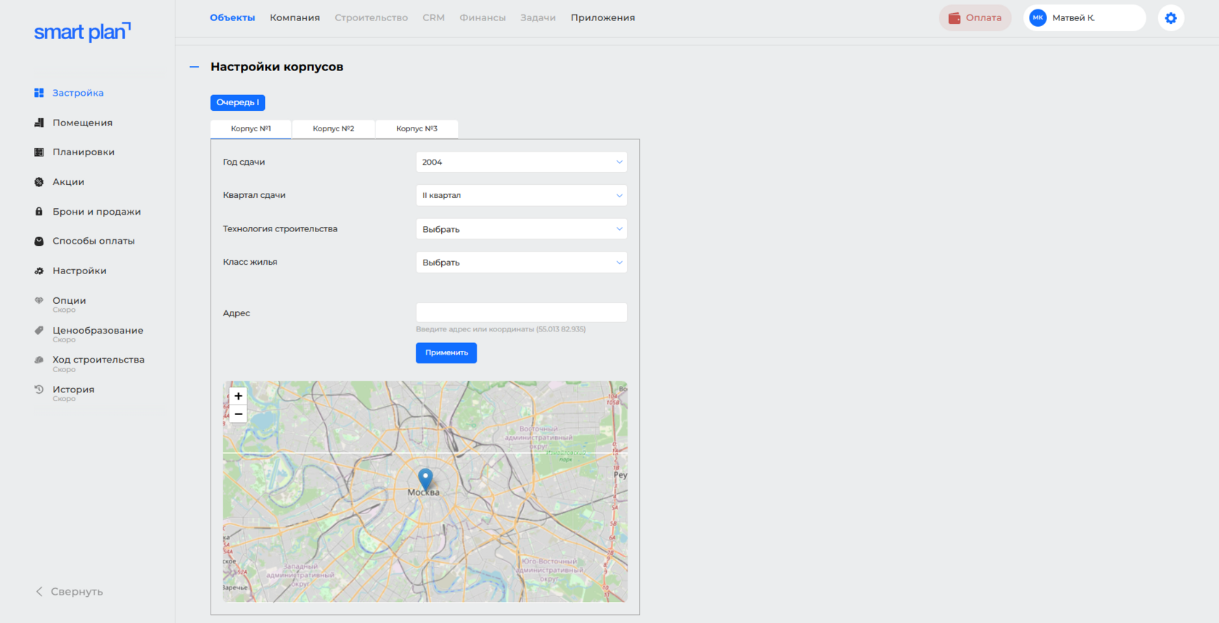This screenshot has width=1219, height=623.
Task: Go to Настройки in the sidebar
Action: coord(79,271)
